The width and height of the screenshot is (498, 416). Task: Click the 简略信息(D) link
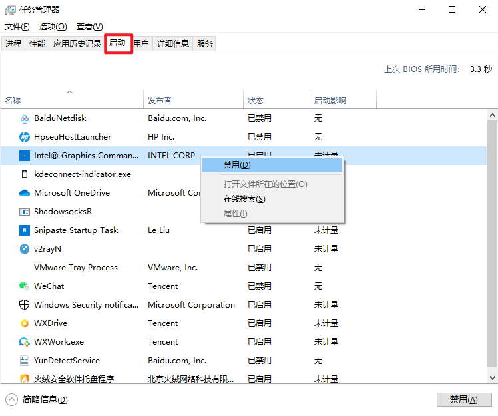(45, 399)
